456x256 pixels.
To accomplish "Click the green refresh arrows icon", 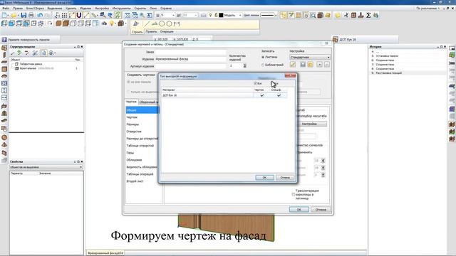I will (118, 15).
